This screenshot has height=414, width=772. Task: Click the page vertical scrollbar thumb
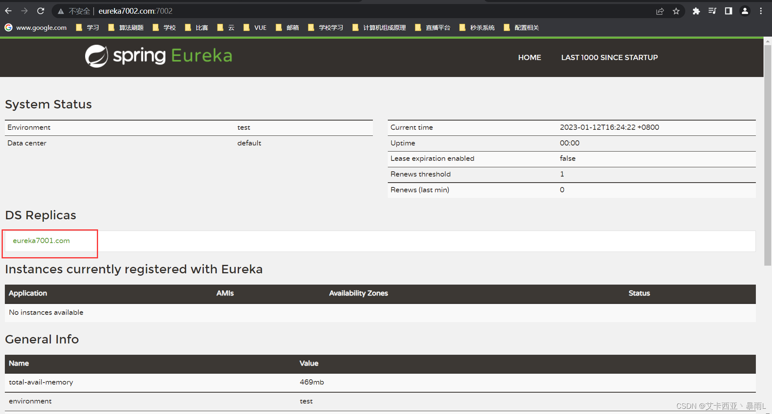point(768,155)
